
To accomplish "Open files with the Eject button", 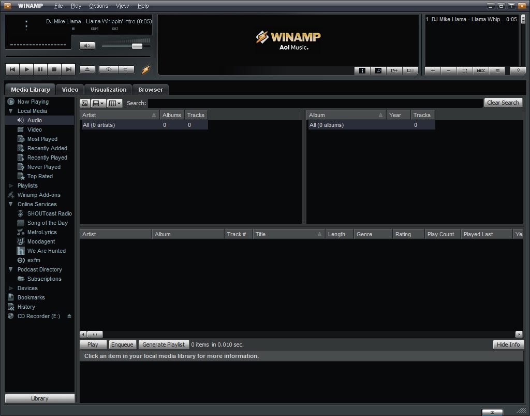I will pos(87,69).
